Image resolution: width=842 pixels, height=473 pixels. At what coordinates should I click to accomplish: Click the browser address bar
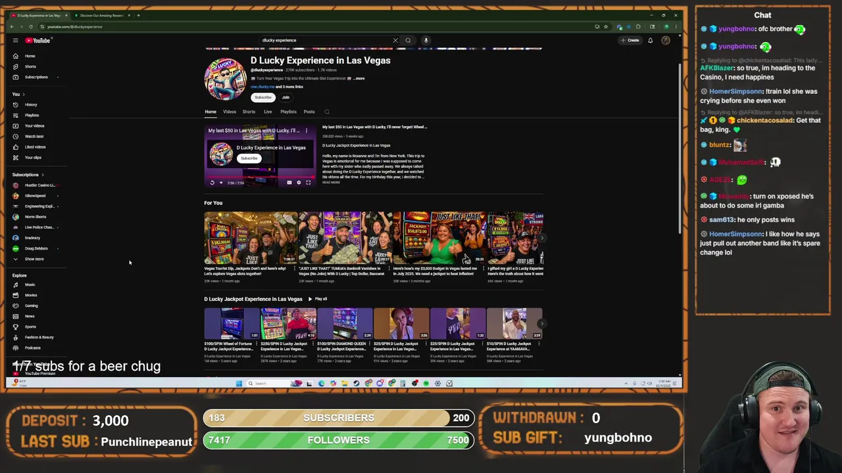tap(316, 27)
